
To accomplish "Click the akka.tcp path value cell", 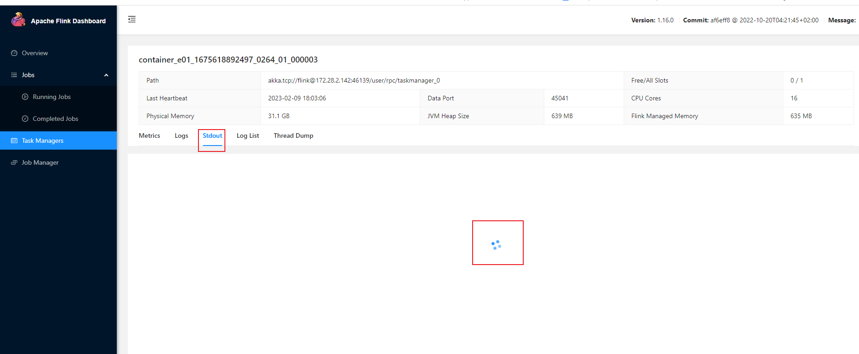I will pyautogui.click(x=354, y=80).
